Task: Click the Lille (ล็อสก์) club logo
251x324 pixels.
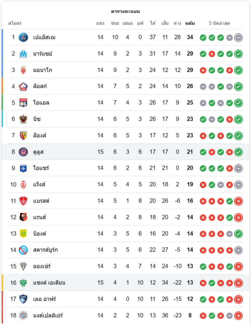Action: [x=23, y=86]
